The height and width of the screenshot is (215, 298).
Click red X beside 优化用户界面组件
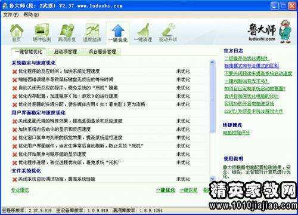coord(14,146)
